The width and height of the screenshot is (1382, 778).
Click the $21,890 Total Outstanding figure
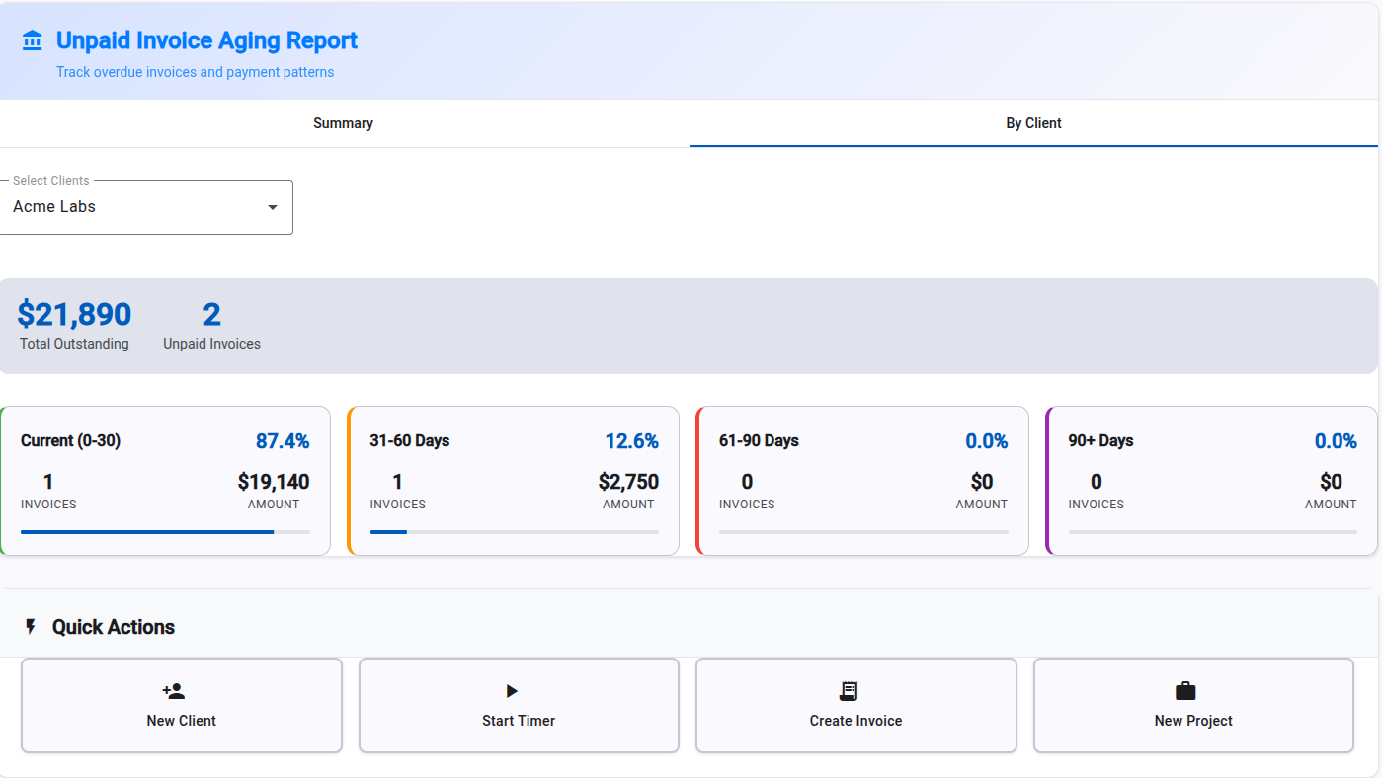(74, 315)
